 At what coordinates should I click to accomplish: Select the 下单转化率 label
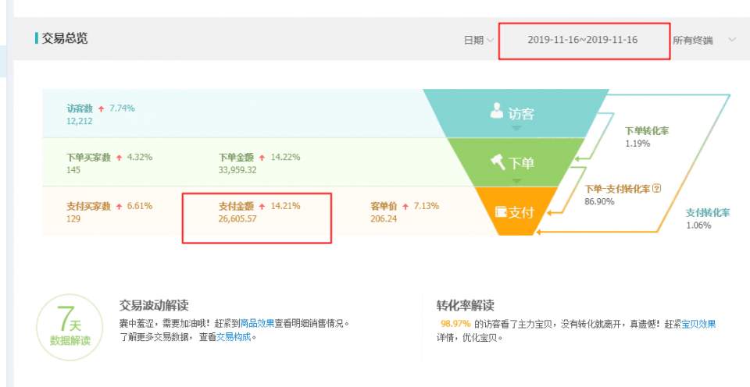(647, 131)
